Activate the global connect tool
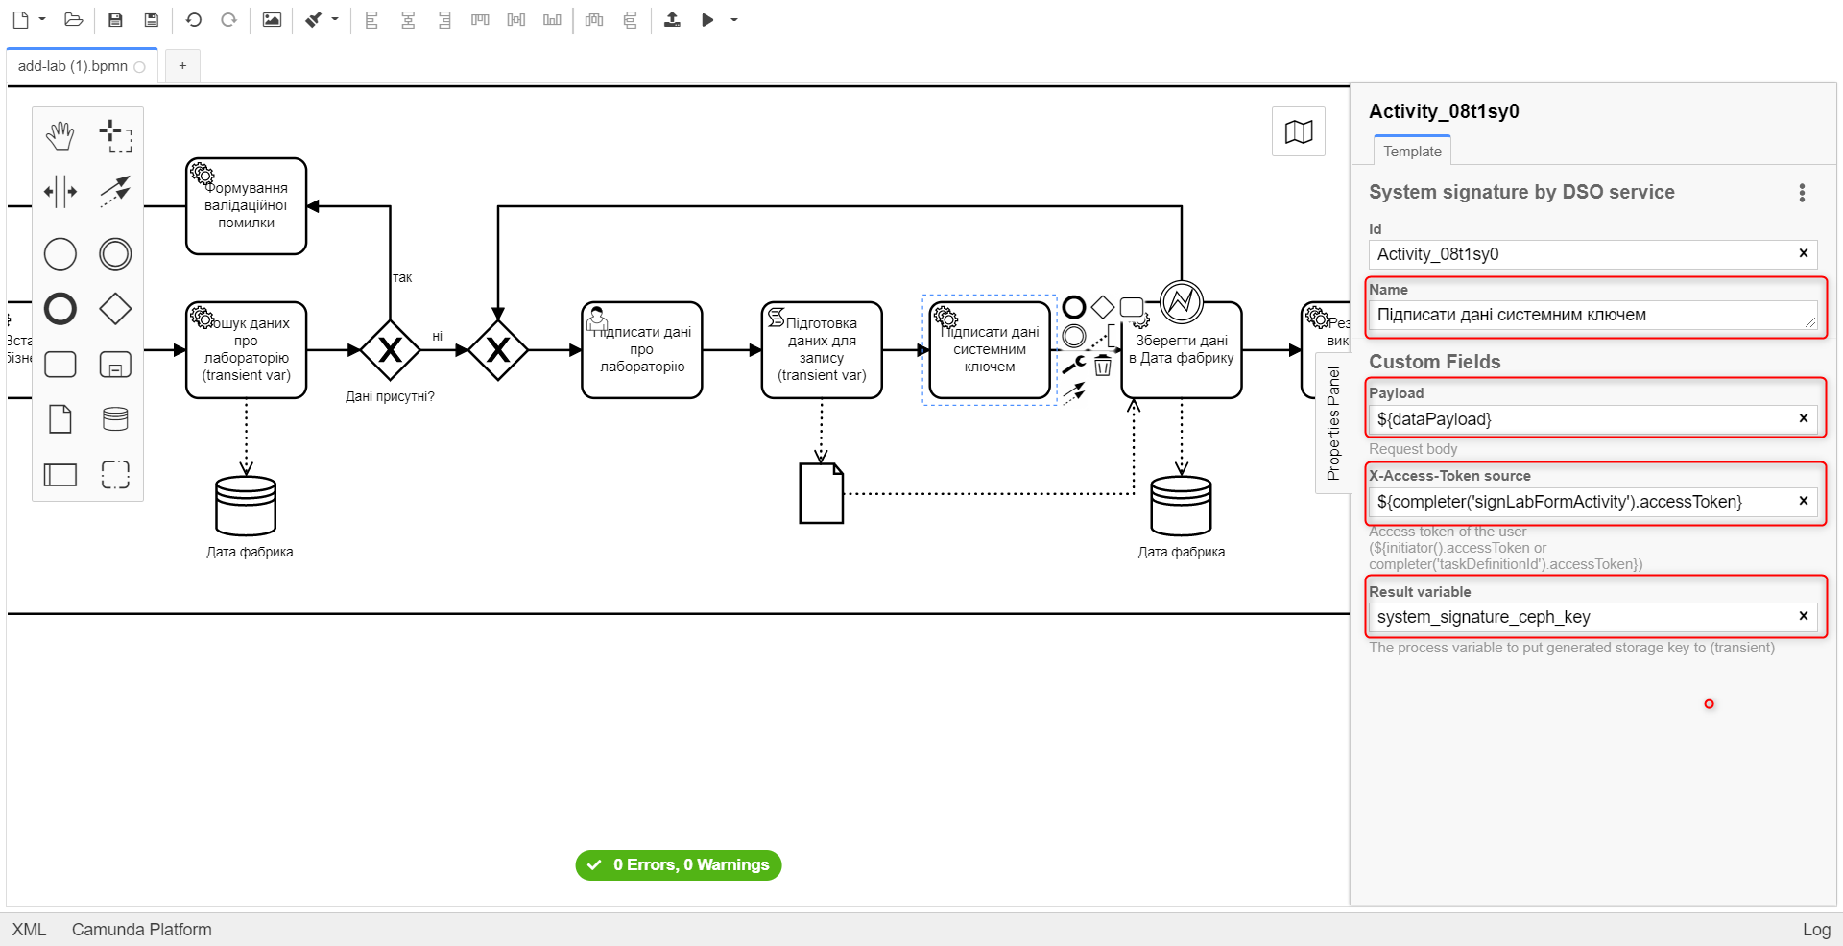Screen dimensions: 1843x946 (115, 191)
